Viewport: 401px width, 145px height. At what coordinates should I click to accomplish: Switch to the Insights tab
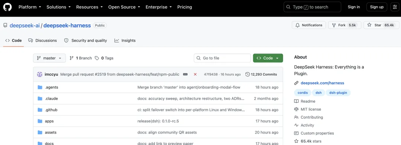click(x=125, y=41)
